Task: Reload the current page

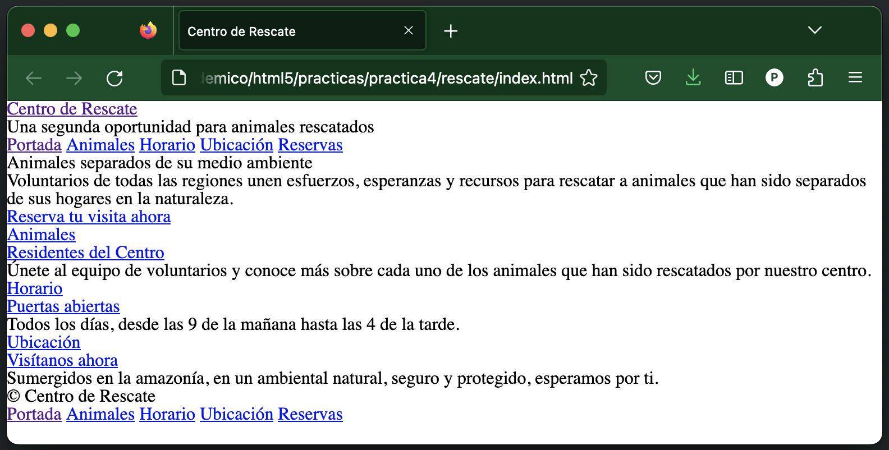Action: [114, 78]
